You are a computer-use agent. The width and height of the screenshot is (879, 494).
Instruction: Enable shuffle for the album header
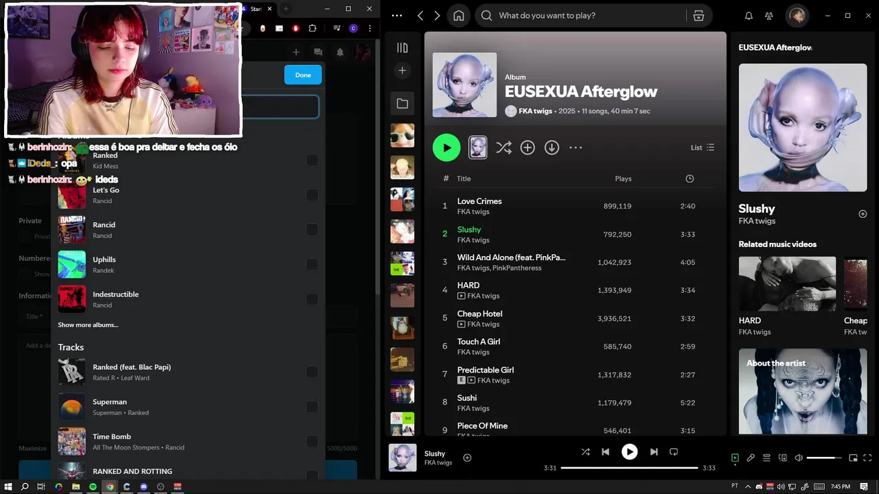(x=503, y=148)
